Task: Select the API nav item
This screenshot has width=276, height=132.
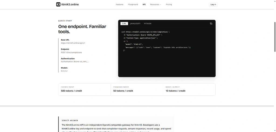Action: [x=144, y=4]
